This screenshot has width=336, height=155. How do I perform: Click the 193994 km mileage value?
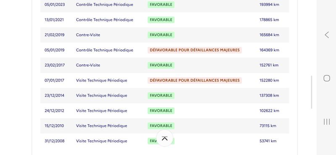269,5
